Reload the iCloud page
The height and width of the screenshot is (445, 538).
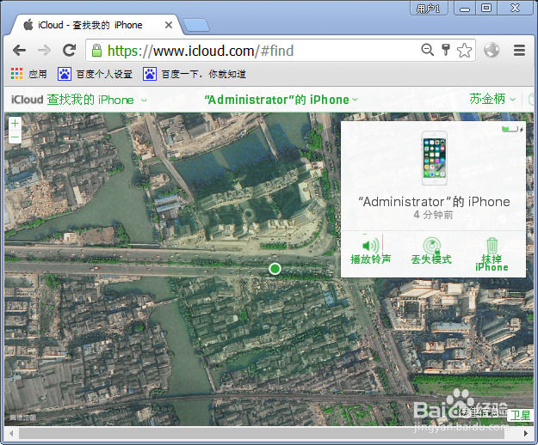coord(70,51)
